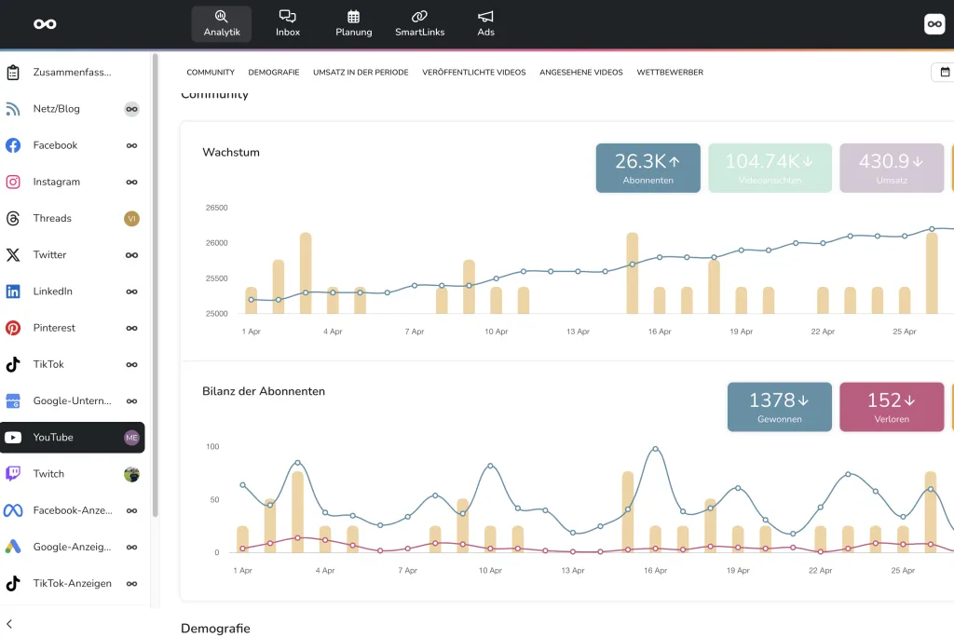Open the account menu at top right
Image resolution: width=954 pixels, height=637 pixels.
click(934, 24)
